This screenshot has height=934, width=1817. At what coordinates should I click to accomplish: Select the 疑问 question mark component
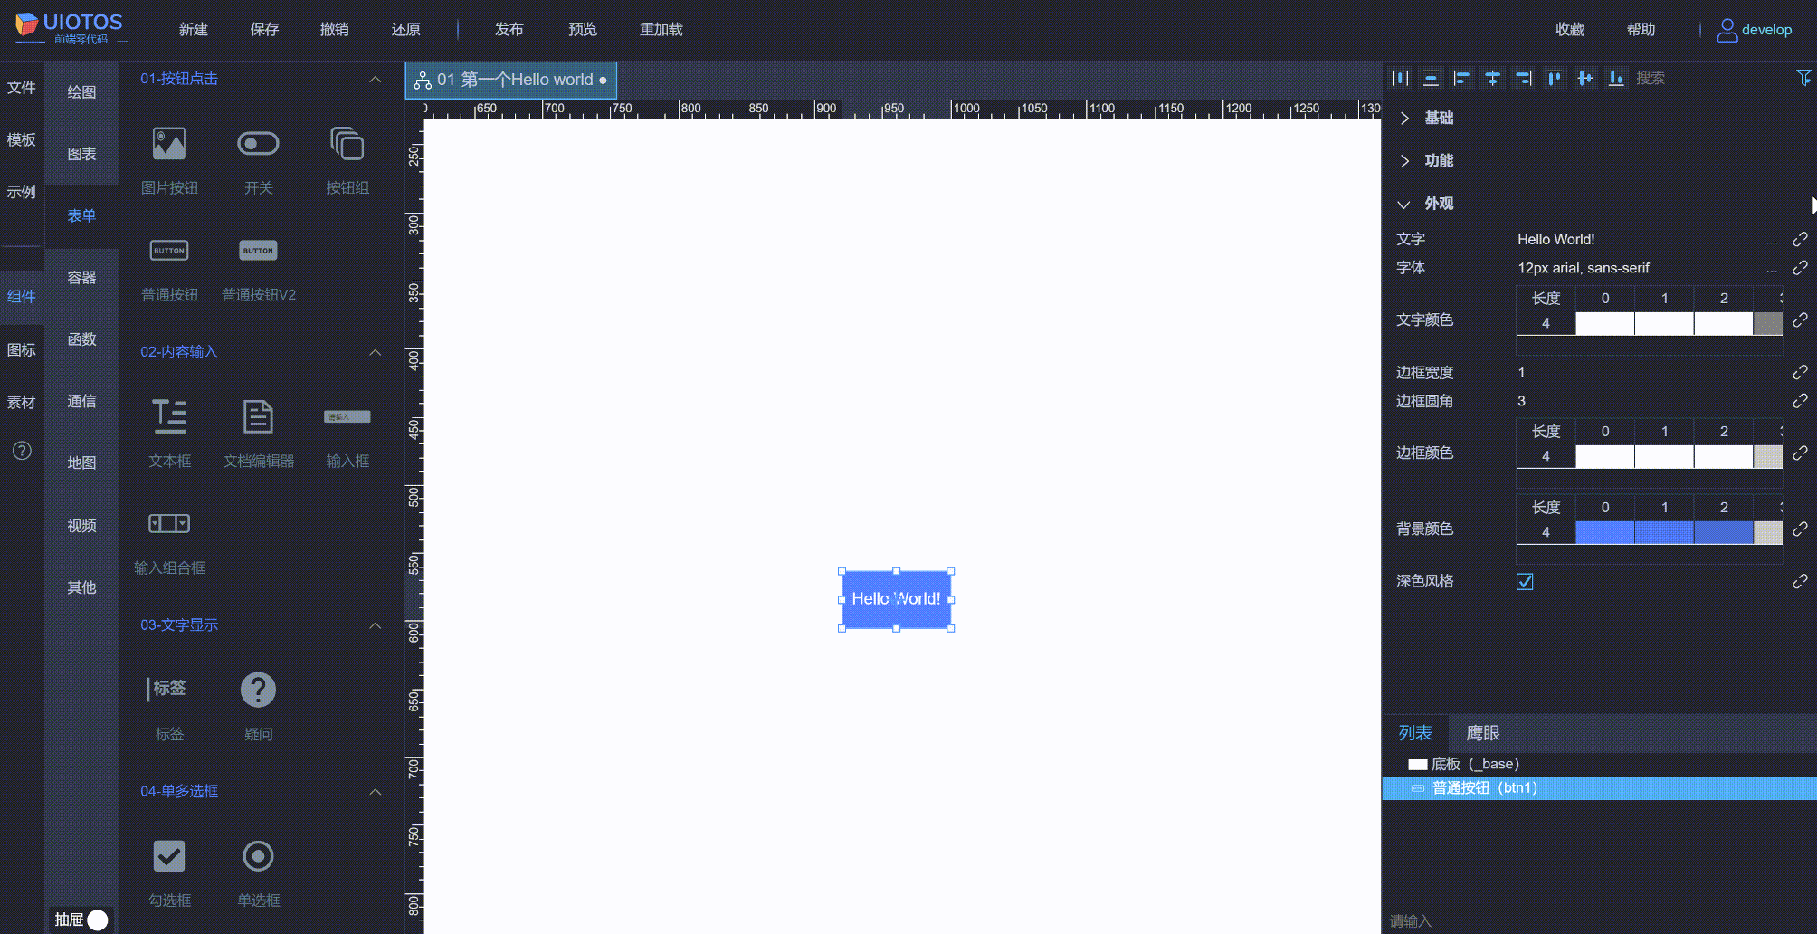[258, 689]
